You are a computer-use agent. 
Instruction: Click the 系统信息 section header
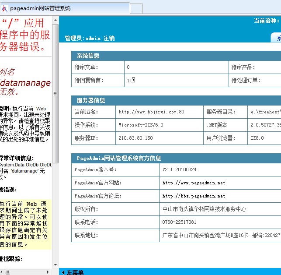pos(88,56)
